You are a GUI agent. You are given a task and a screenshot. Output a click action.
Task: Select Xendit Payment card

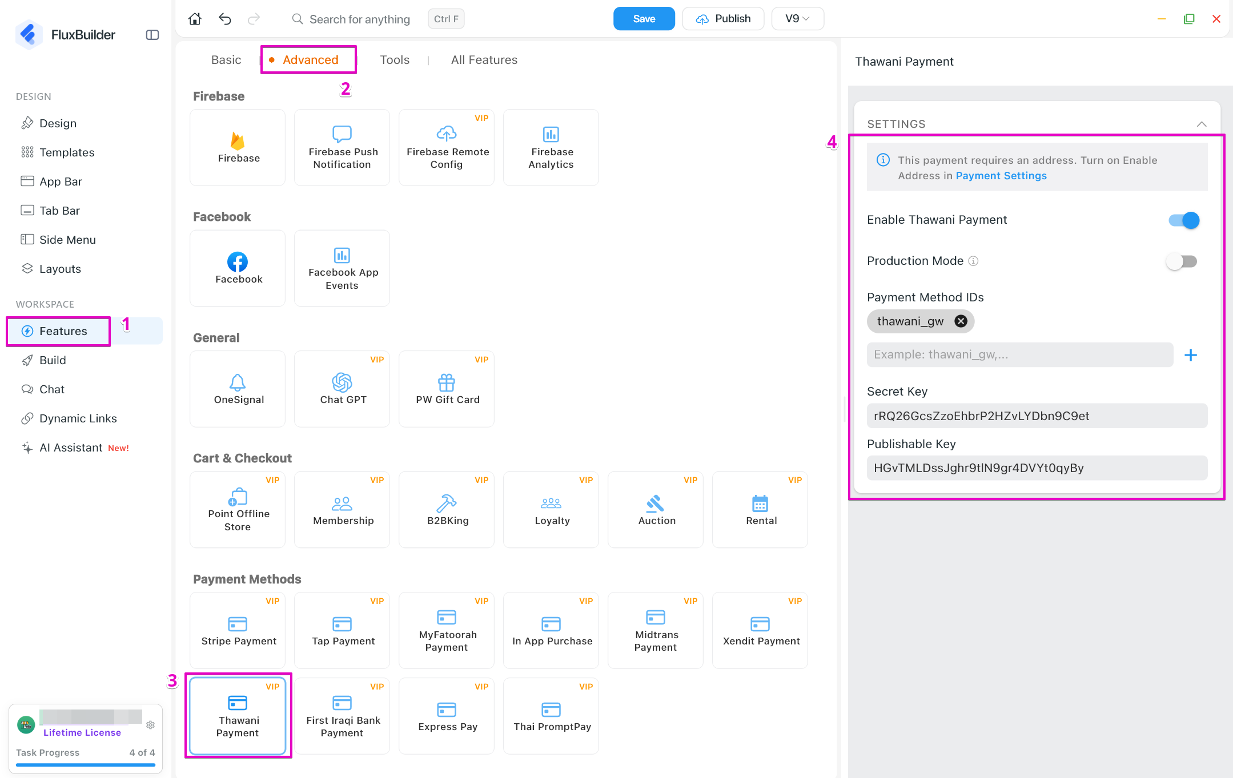pos(760,630)
